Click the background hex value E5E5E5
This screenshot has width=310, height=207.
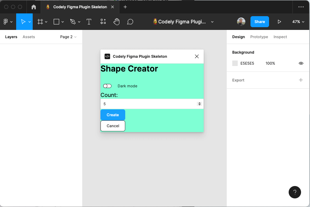click(247, 63)
